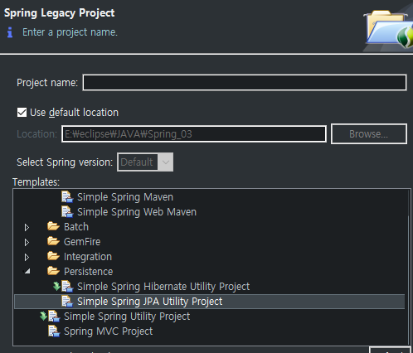Click the info icon beside Enter a project name
The image size is (413, 353).
pos(10,32)
